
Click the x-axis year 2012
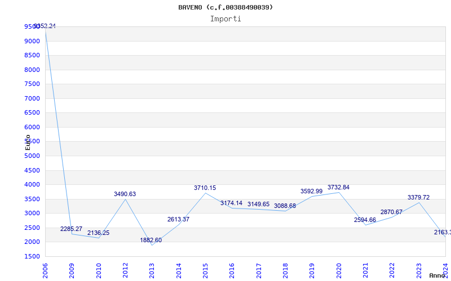click(x=125, y=271)
